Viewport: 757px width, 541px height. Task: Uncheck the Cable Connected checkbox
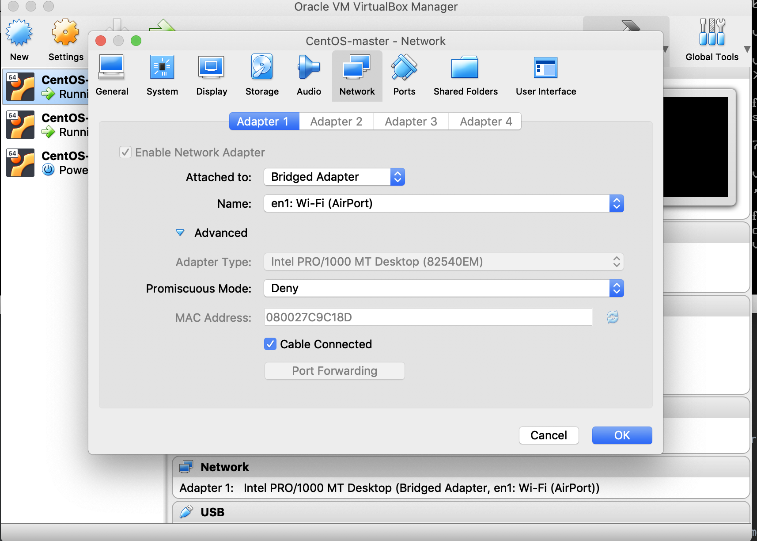tap(270, 344)
